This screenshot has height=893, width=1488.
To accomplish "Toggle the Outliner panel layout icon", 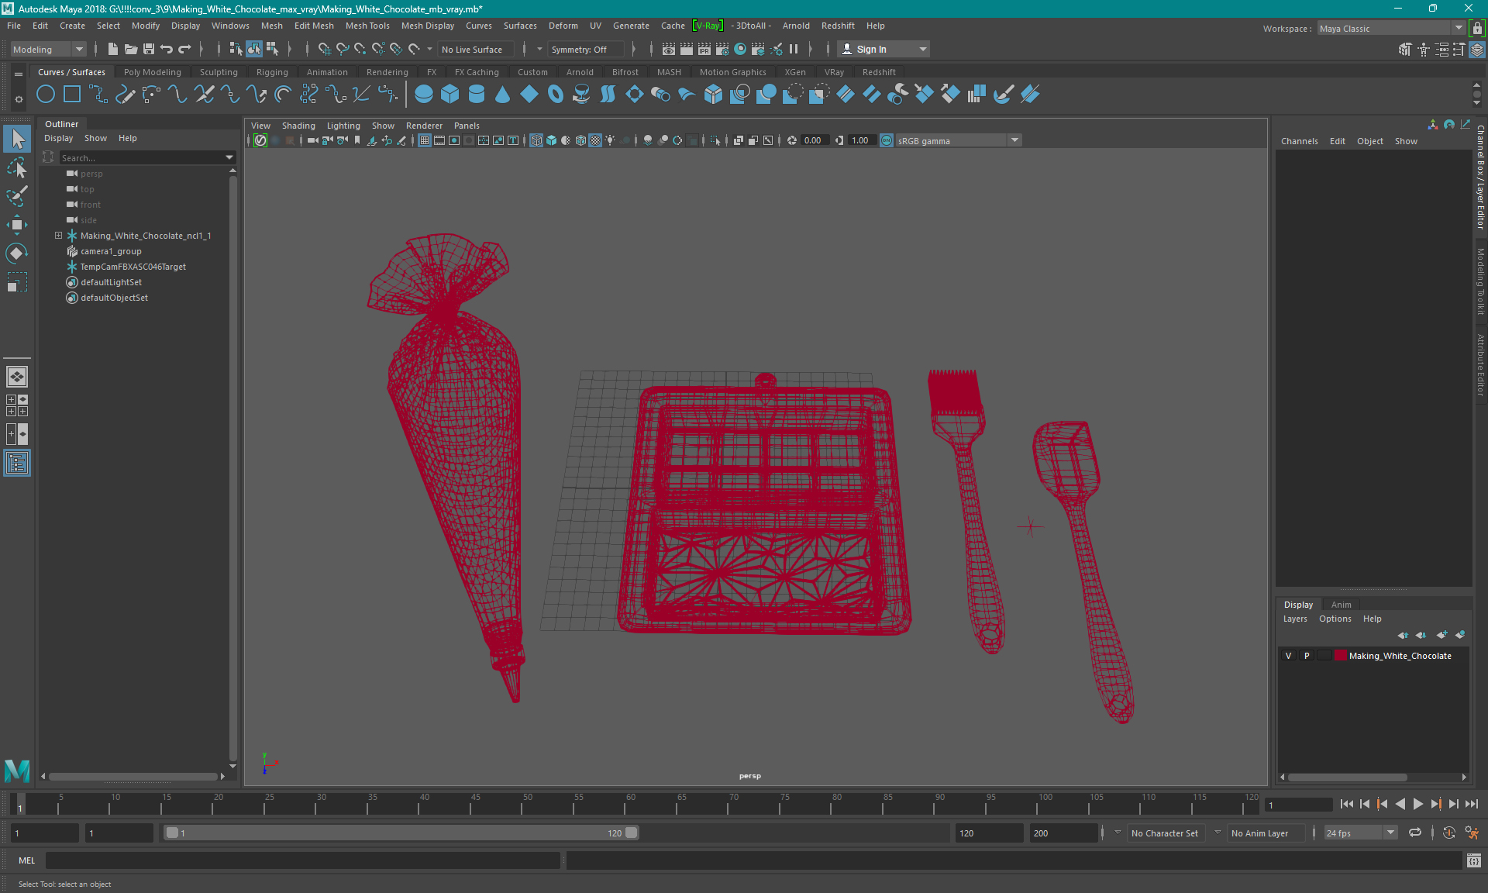I will (x=17, y=463).
